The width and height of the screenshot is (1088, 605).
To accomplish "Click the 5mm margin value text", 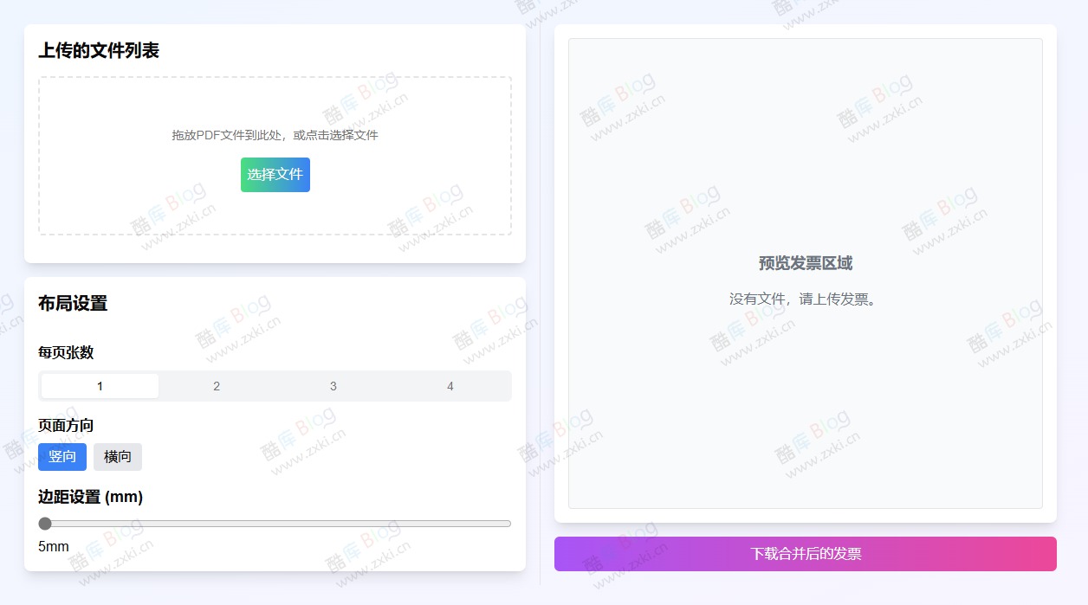I will tap(53, 546).
